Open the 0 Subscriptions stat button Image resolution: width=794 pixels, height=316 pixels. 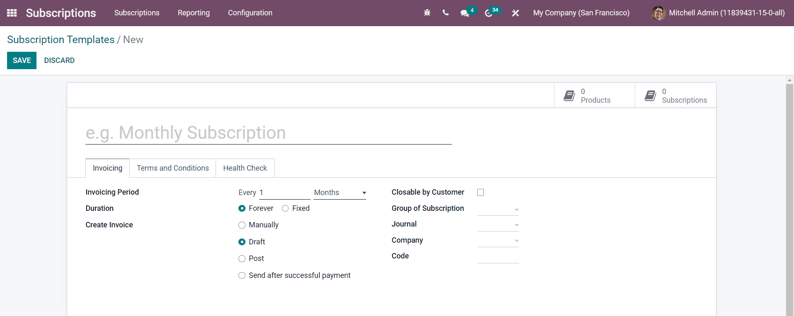(x=675, y=96)
